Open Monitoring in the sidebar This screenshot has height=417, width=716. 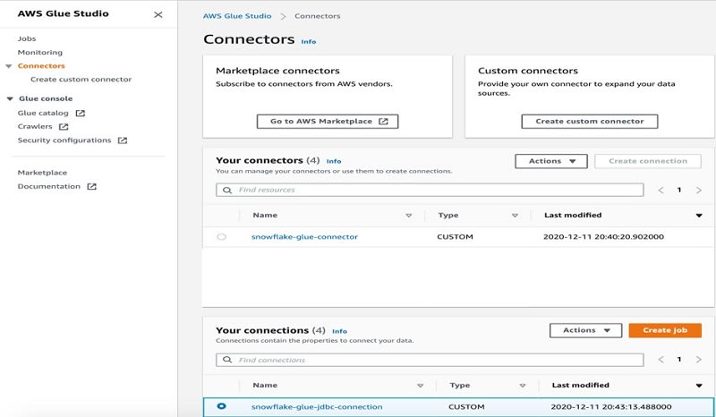point(39,53)
